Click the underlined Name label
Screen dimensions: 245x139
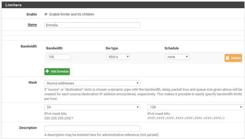pos(32,25)
